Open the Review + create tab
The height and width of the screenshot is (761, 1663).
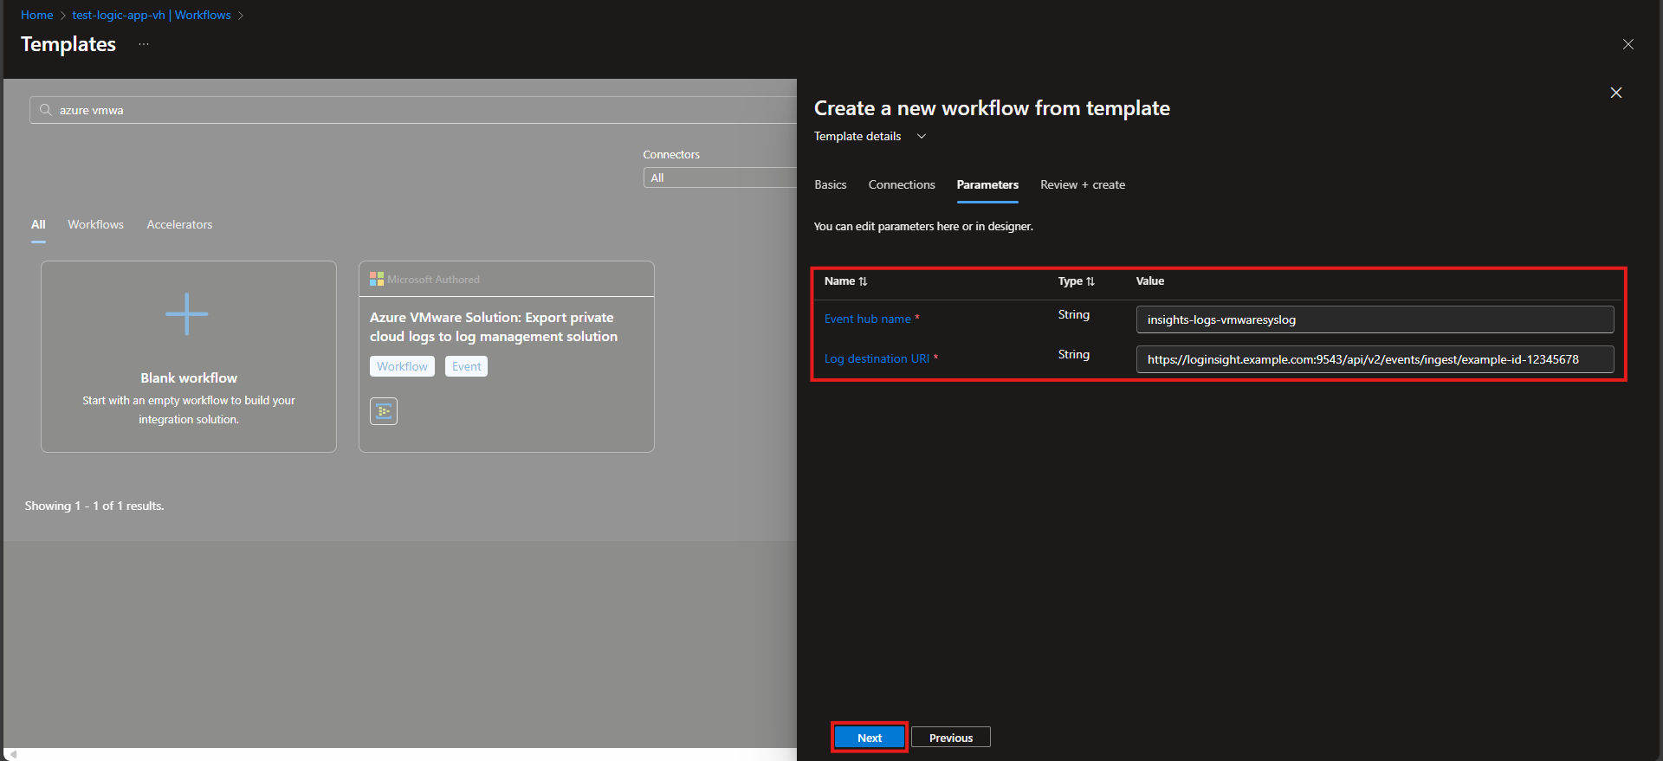pyautogui.click(x=1082, y=184)
